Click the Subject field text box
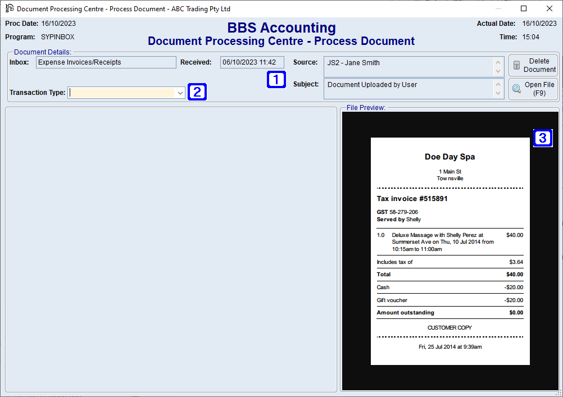 coord(407,88)
